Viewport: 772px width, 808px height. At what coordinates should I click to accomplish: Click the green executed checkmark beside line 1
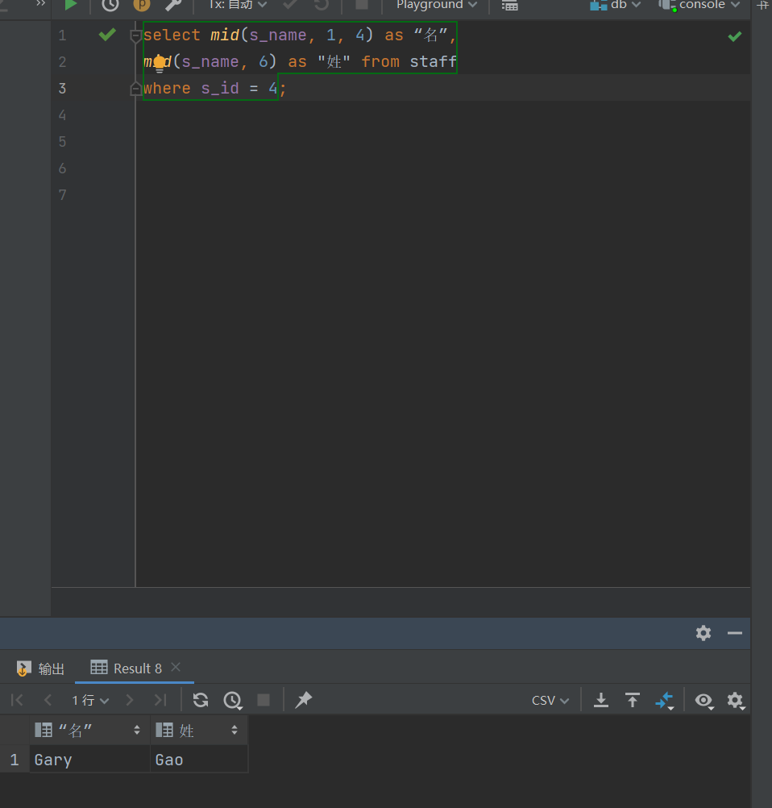pyautogui.click(x=107, y=35)
